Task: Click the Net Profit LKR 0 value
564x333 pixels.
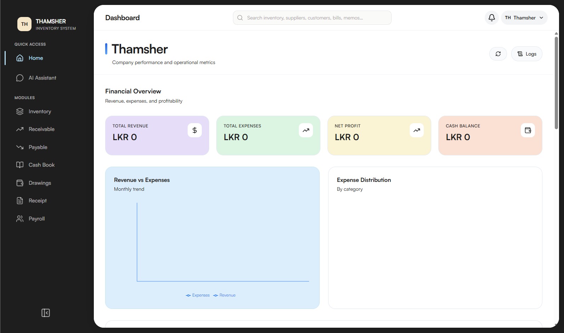Action: pyautogui.click(x=347, y=137)
